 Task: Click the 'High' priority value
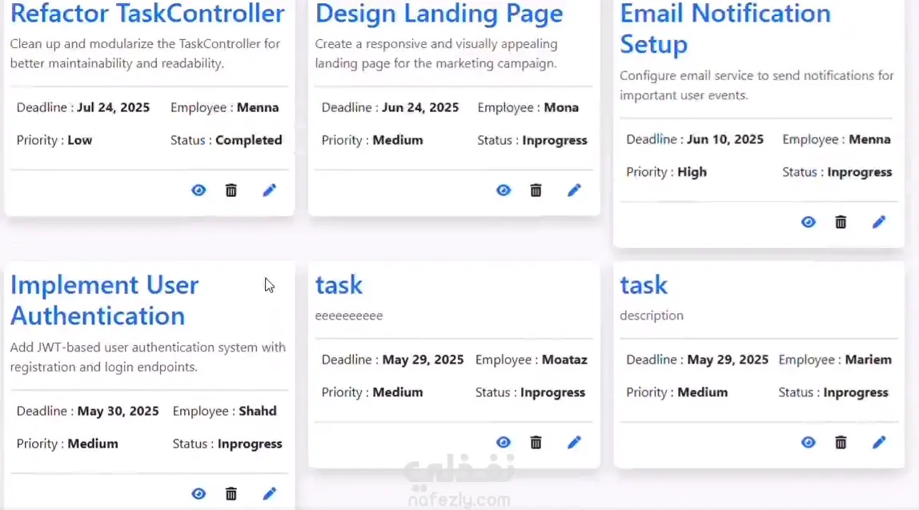692,172
